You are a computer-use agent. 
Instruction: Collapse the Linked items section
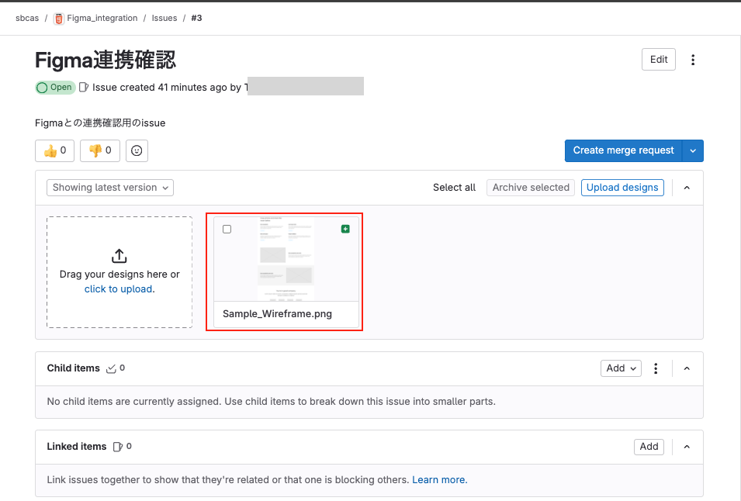pos(686,447)
